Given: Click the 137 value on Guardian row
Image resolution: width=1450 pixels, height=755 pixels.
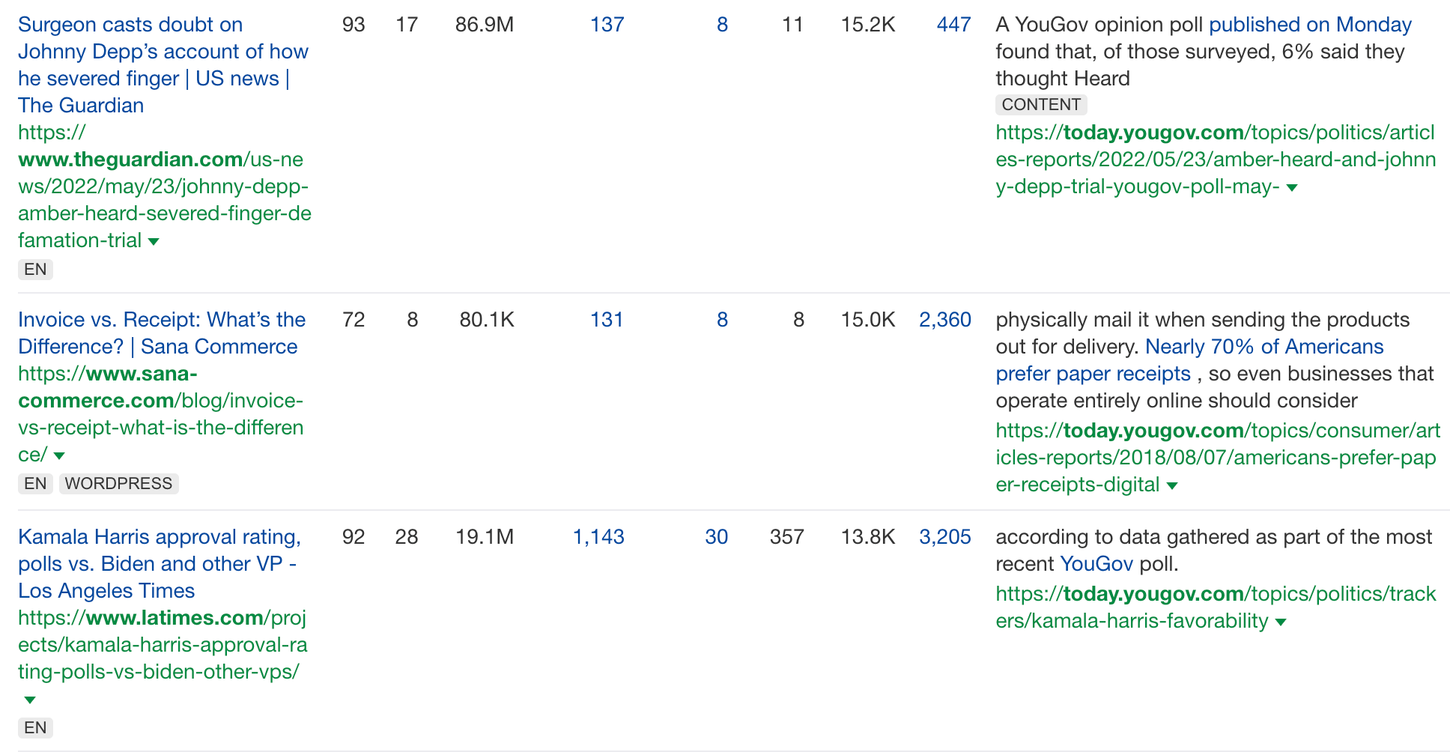Looking at the screenshot, I should point(606,25).
